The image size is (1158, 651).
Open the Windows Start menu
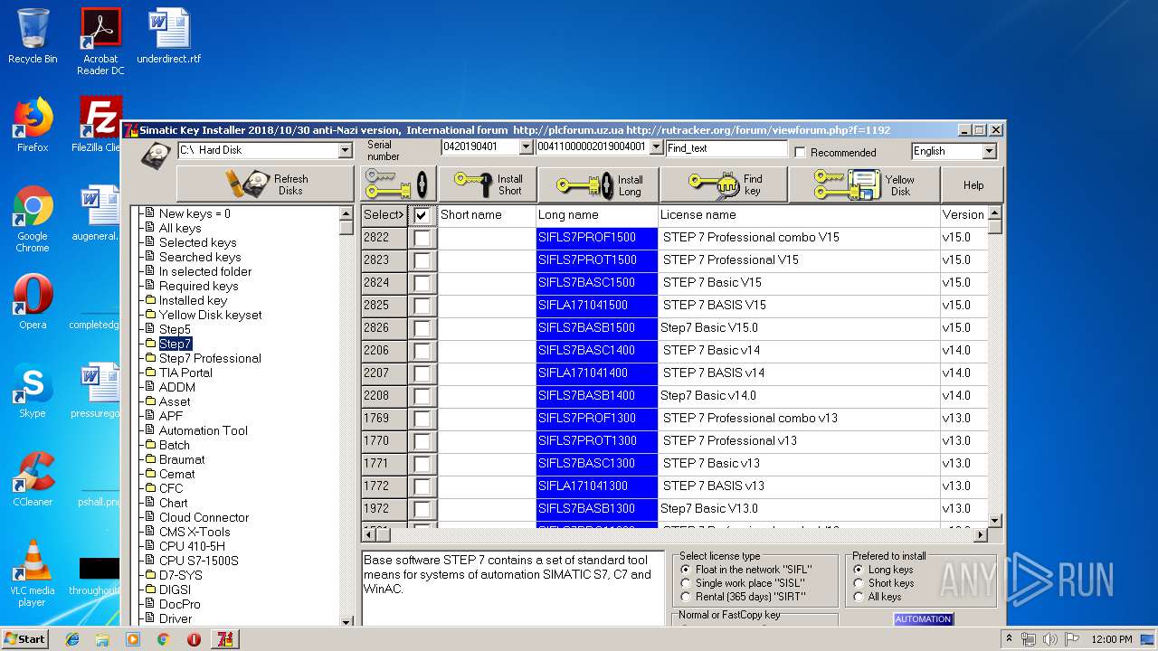25,638
